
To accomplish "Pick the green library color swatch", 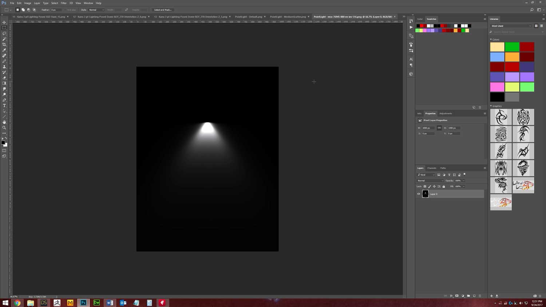I will 512,47.
